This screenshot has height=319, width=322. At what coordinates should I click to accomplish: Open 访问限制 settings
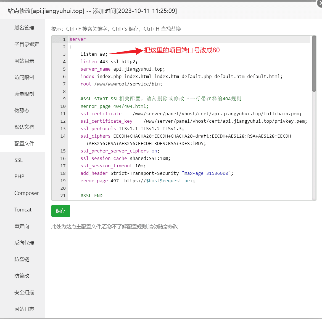click(x=24, y=77)
